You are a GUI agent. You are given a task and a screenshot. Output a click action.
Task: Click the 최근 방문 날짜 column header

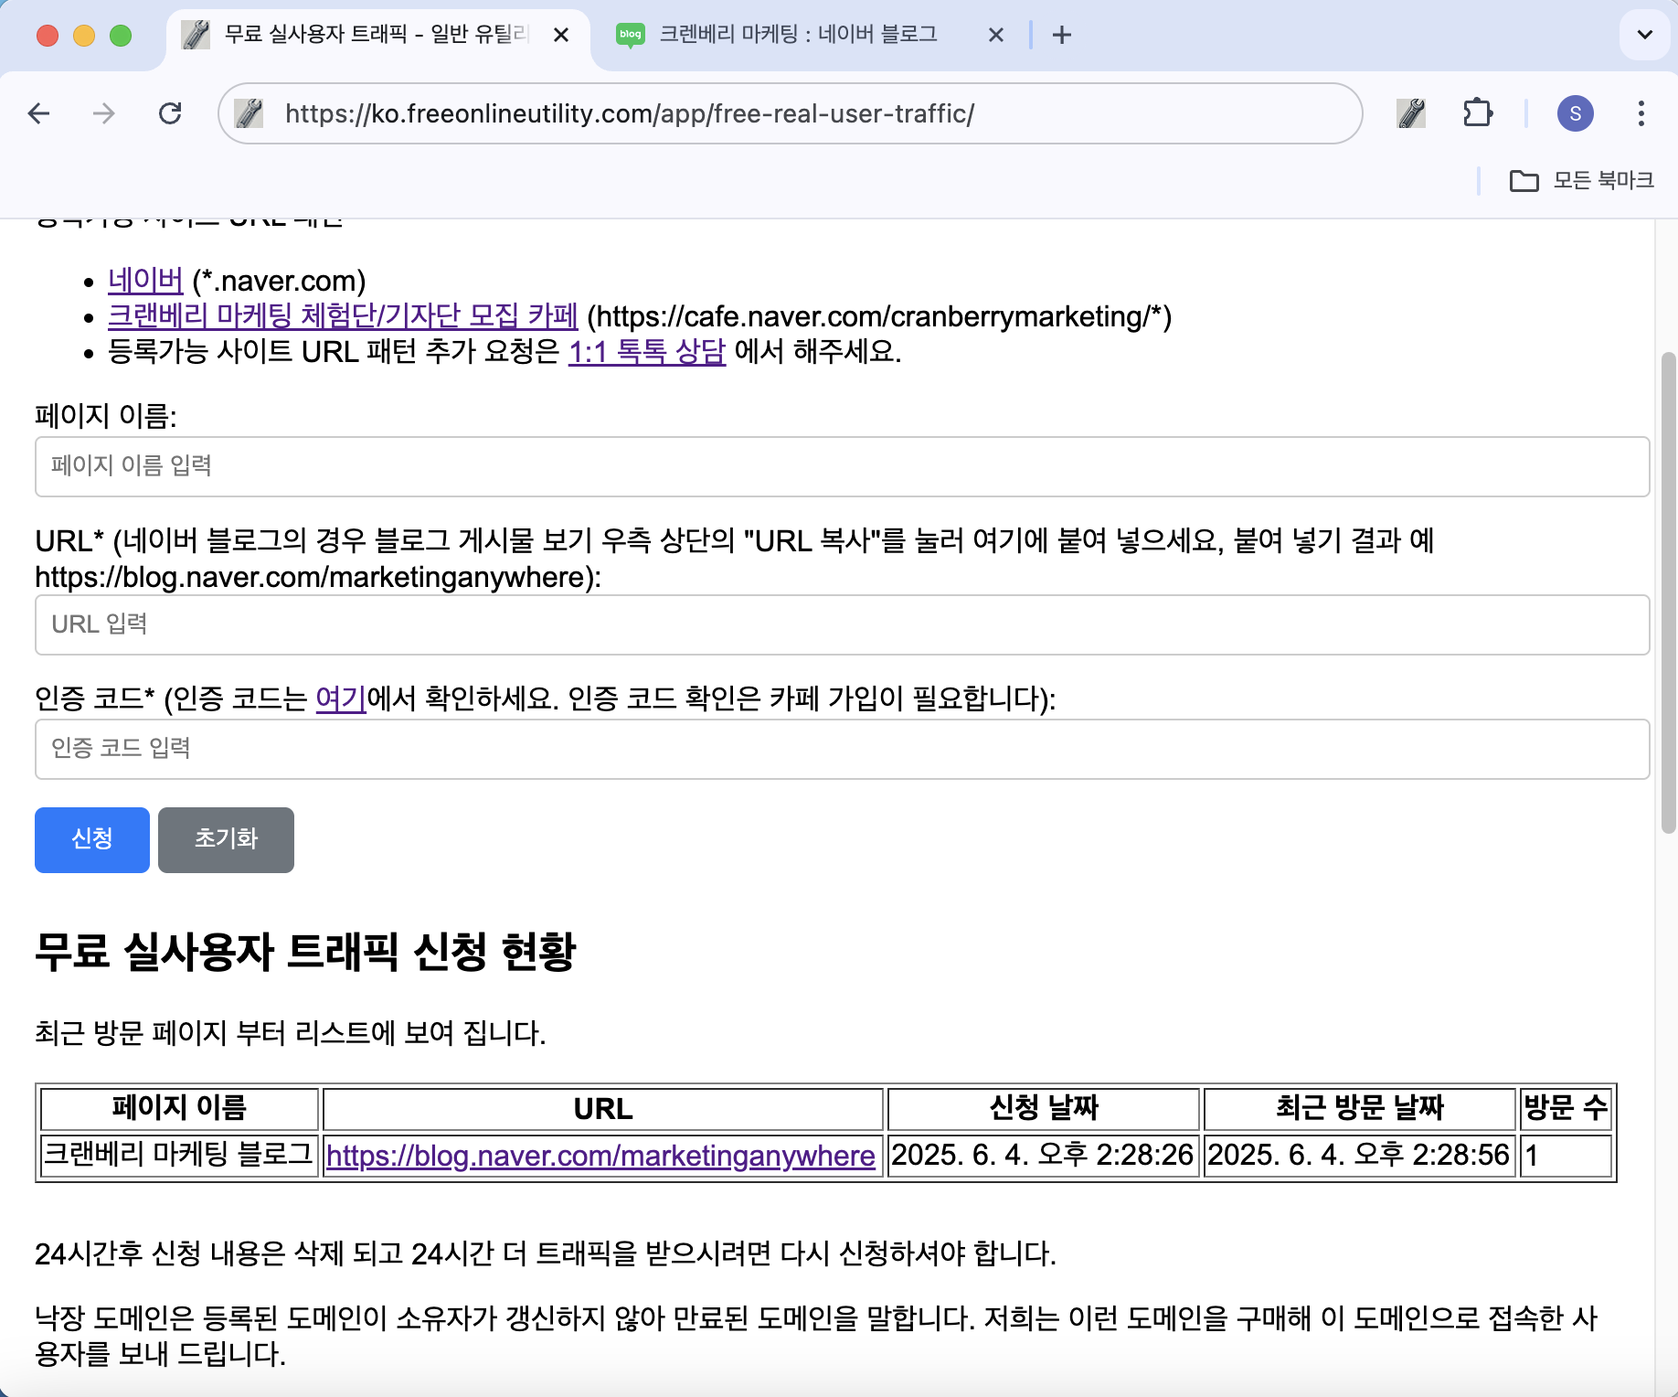pyautogui.click(x=1359, y=1108)
